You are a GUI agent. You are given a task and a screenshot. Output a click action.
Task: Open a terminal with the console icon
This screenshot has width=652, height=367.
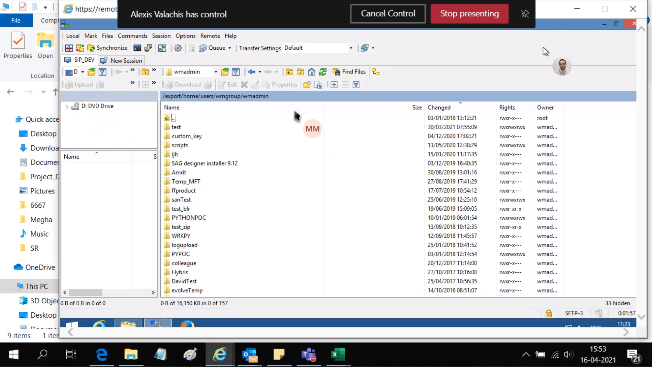click(137, 48)
